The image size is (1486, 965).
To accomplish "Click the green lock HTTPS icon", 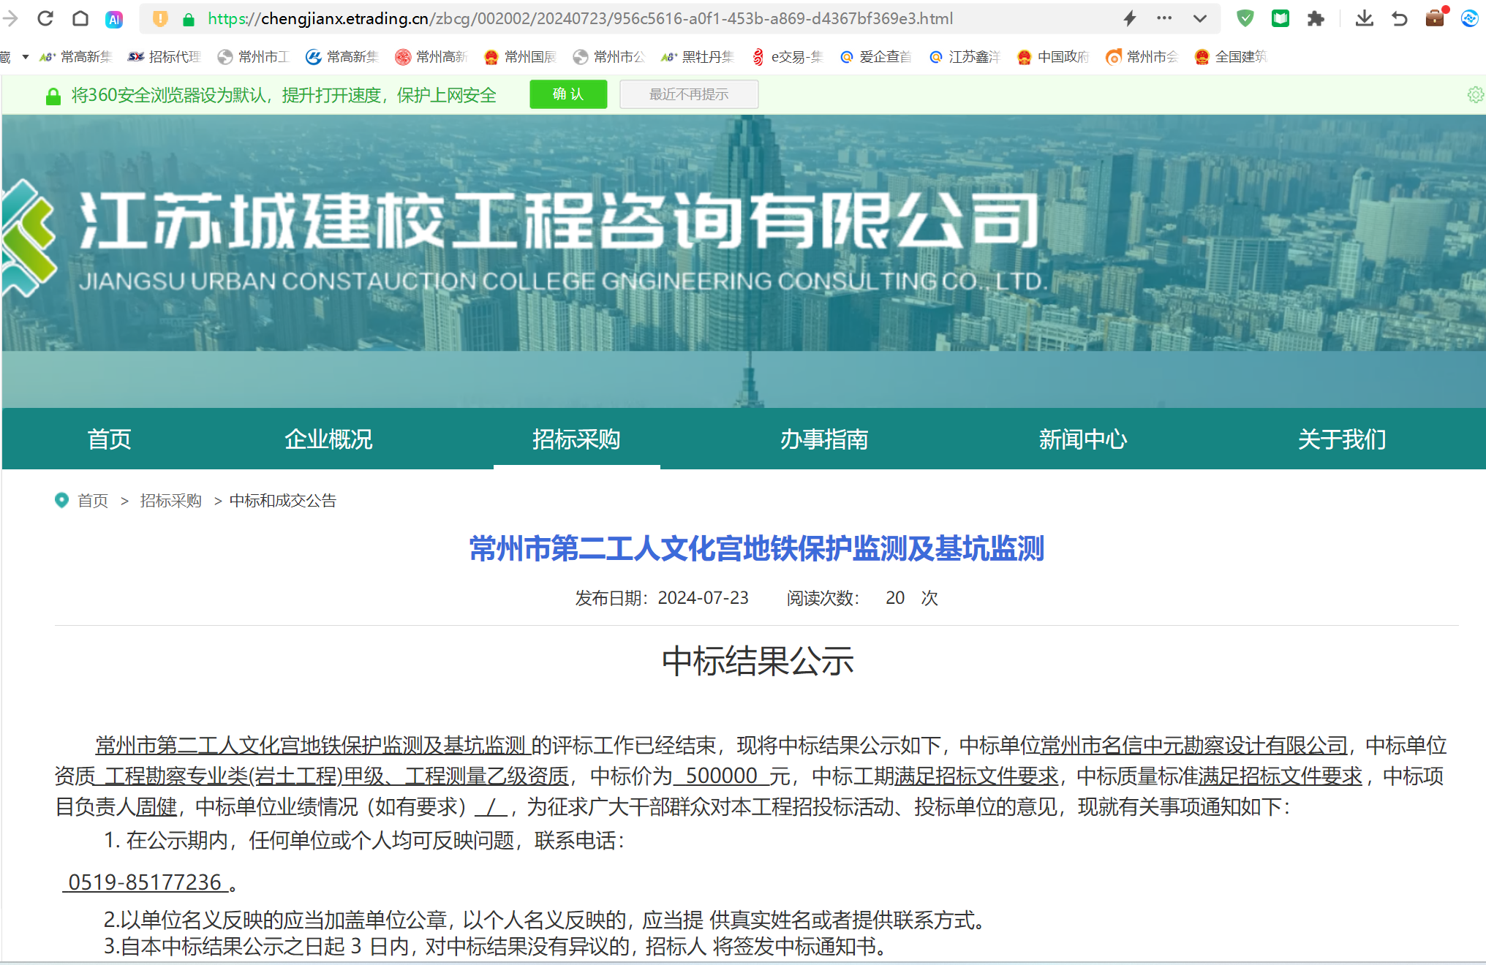I will click(188, 20).
